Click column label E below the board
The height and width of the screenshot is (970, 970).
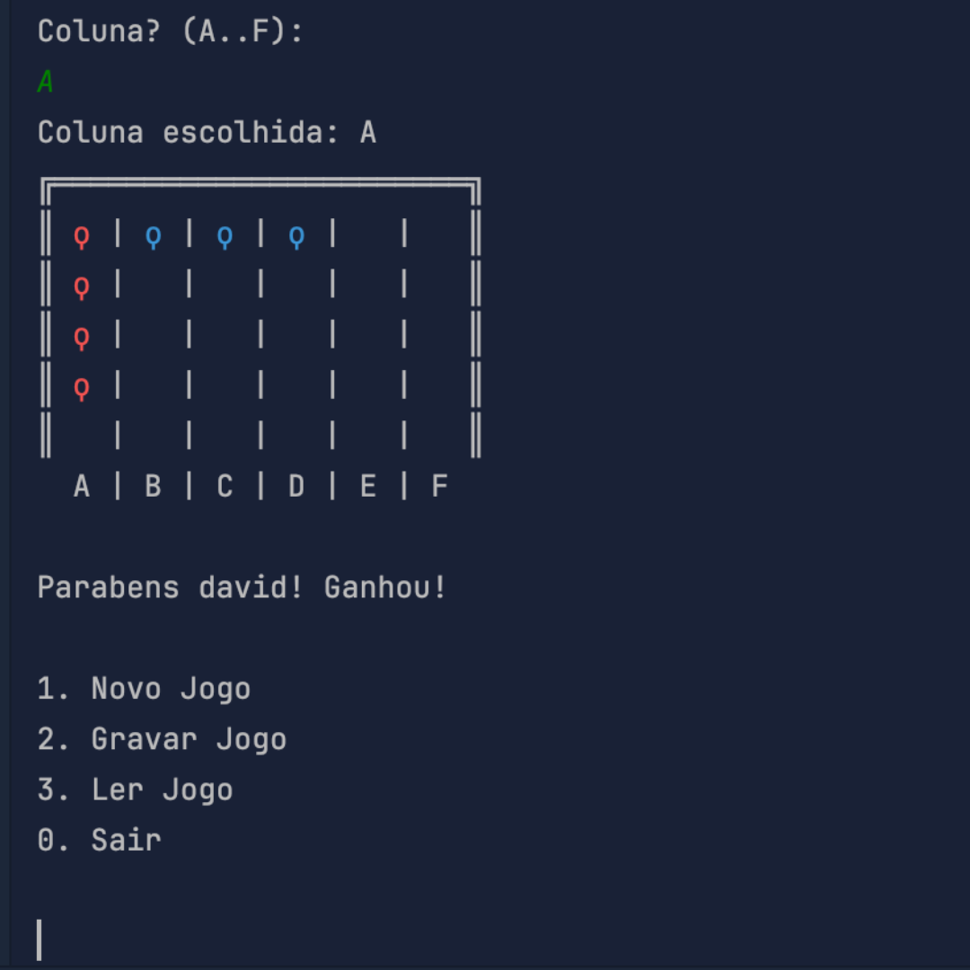tap(367, 487)
